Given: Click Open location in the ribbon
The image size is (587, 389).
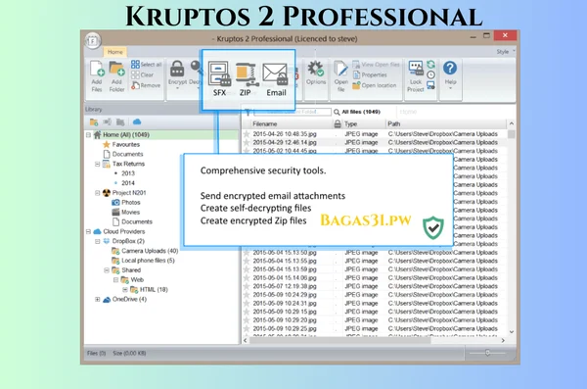Looking at the screenshot, I should (374, 85).
